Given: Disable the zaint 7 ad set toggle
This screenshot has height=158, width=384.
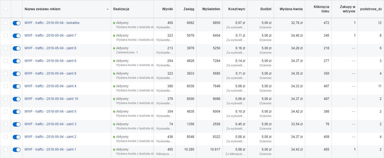Looking at the screenshot, I should click(x=17, y=36).
